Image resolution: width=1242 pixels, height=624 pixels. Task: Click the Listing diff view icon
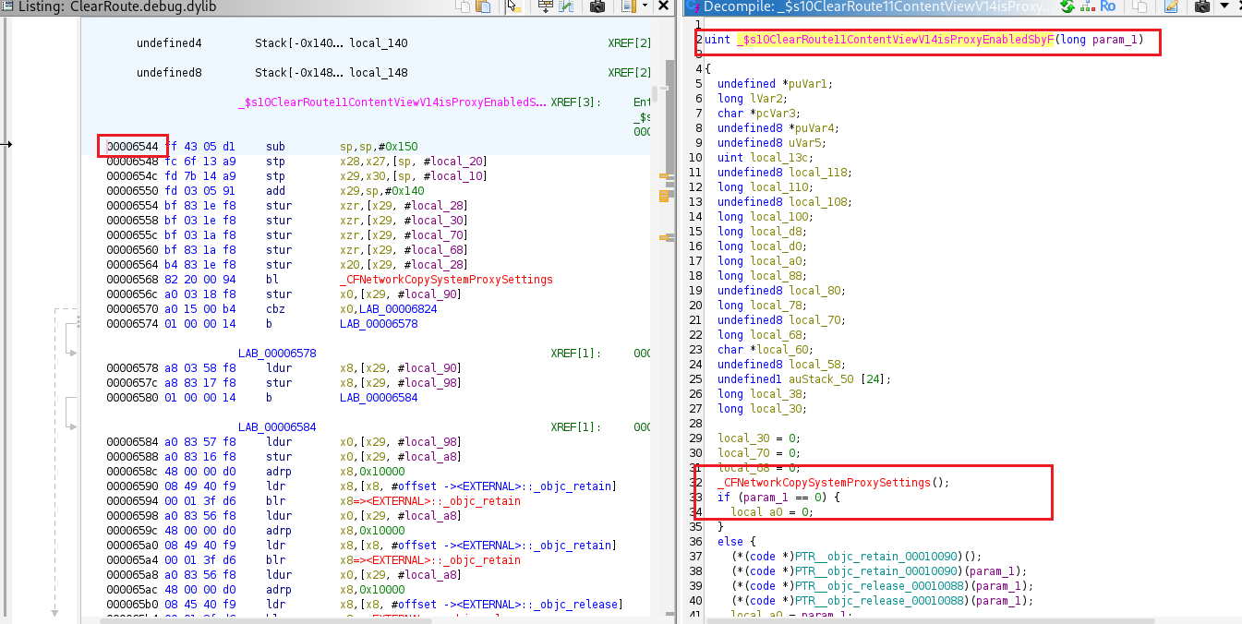click(567, 6)
